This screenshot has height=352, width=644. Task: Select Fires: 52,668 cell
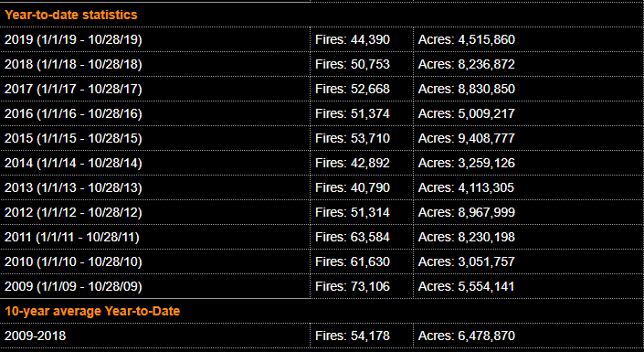[353, 89]
